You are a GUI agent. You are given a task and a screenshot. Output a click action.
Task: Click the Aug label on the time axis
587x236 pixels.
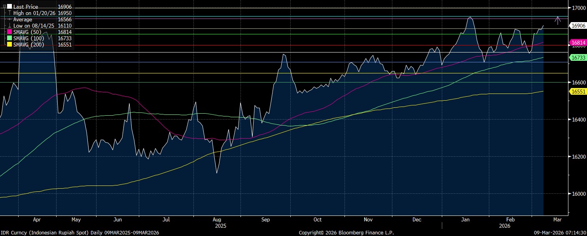coord(216,220)
